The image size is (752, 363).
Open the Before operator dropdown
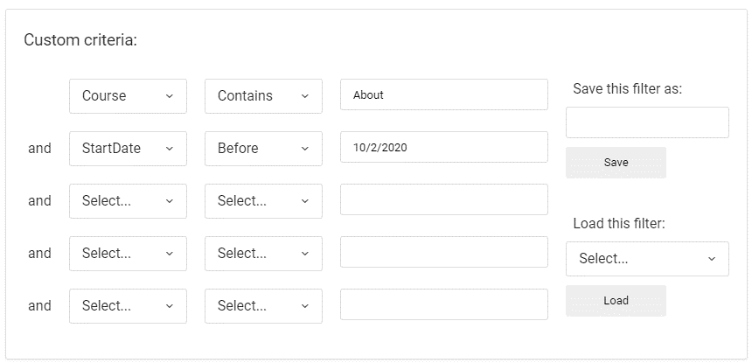[263, 149]
